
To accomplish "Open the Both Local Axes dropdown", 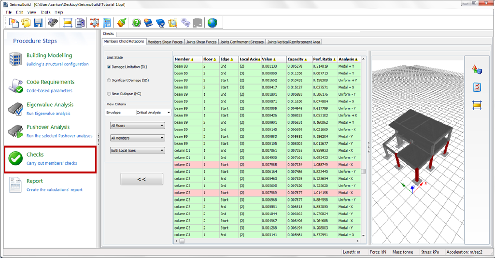I will tap(138, 151).
